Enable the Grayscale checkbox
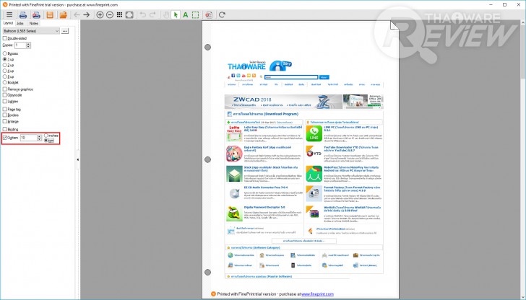 (x=4, y=95)
